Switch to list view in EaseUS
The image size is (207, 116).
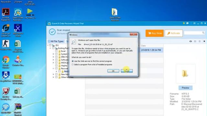200,41
